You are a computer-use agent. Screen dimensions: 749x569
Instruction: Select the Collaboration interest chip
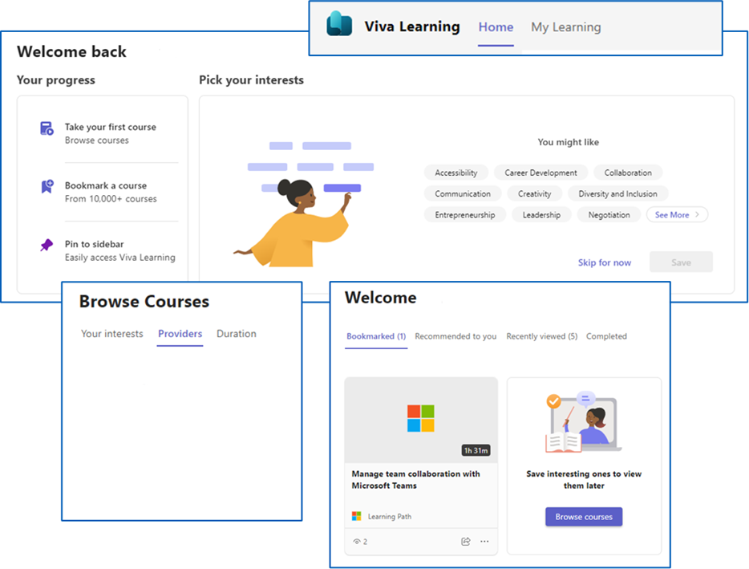pyautogui.click(x=628, y=173)
